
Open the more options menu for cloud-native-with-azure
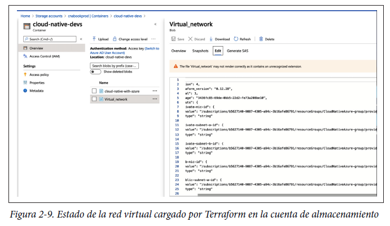(x=155, y=91)
